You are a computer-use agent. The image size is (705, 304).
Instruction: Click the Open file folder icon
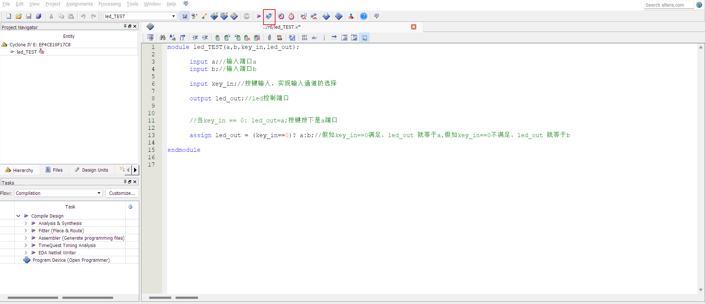(x=19, y=16)
